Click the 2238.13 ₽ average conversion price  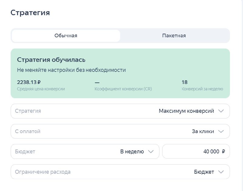coord(29,82)
